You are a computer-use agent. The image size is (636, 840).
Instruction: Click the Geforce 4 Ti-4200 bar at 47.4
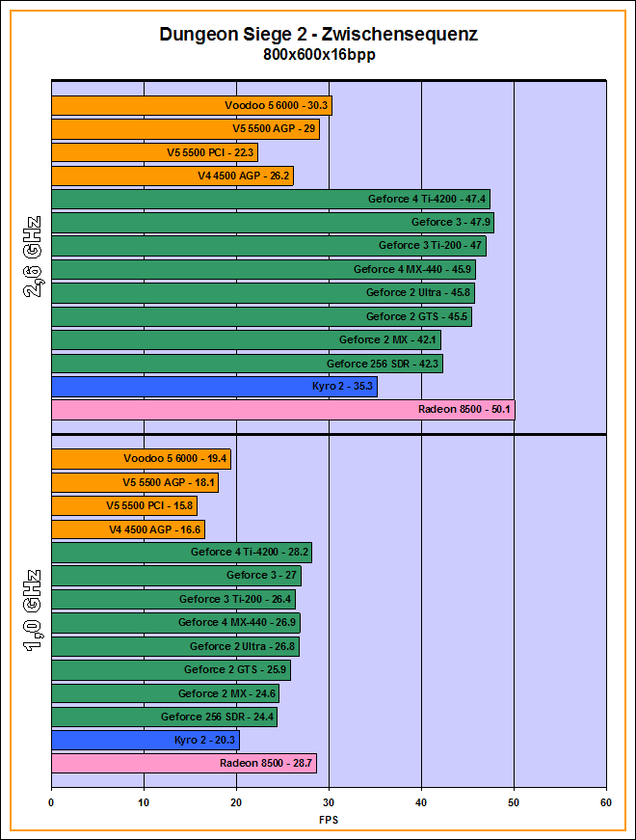pyautogui.click(x=270, y=200)
